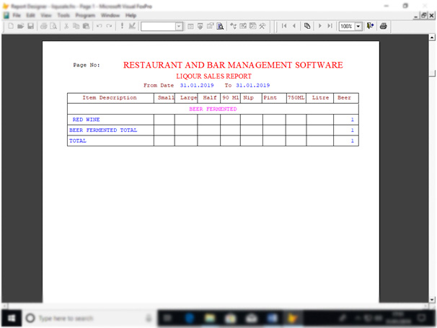Open the Window menu
Image resolution: width=437 pixels, height=328 pixels.
[x=110, y=15]
